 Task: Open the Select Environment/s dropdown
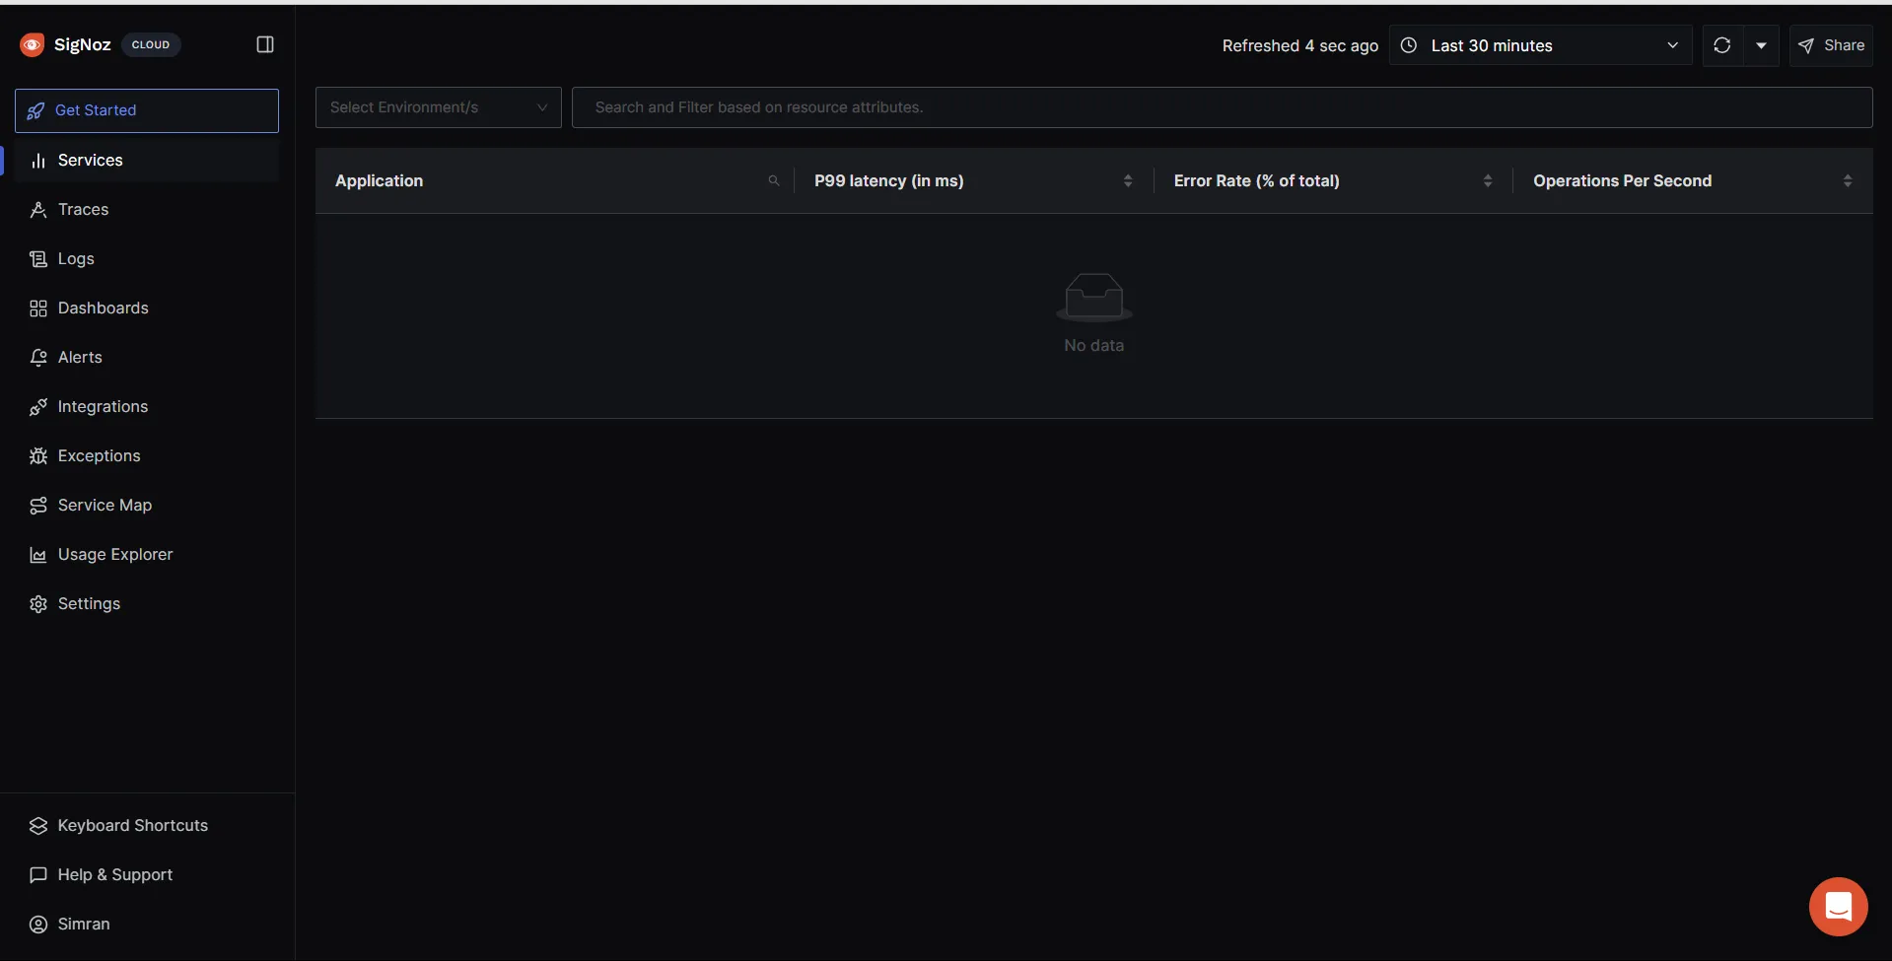[439, 107]
